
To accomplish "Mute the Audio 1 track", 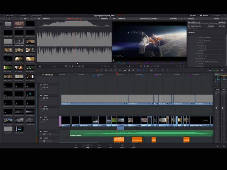I will 50,134.
